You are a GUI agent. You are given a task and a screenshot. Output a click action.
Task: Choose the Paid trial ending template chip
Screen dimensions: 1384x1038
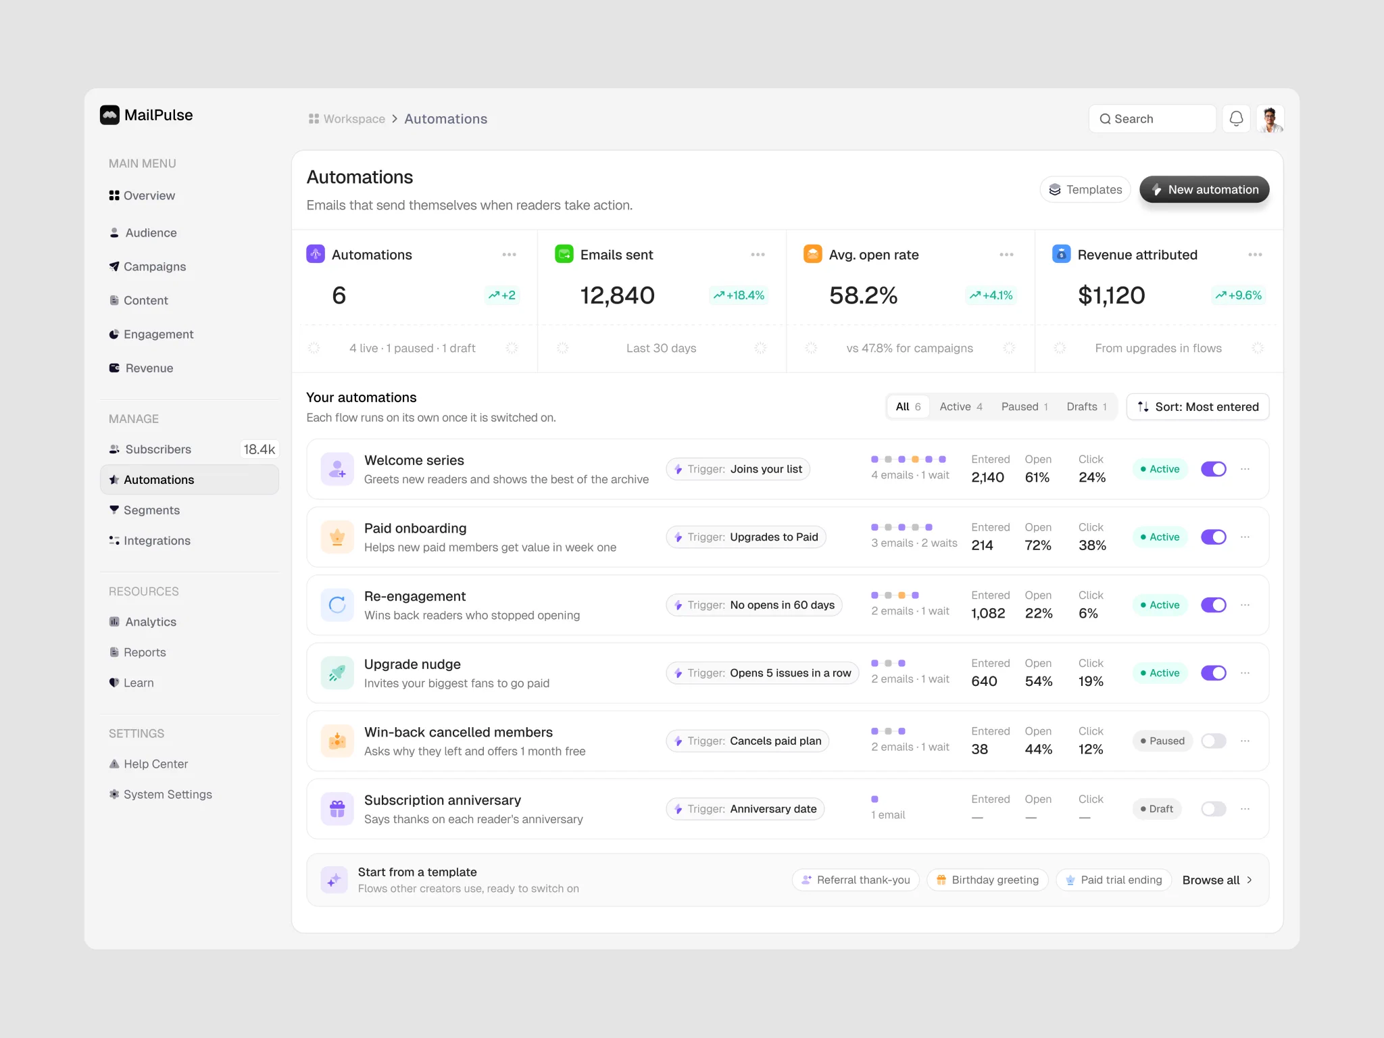click(1114, 880)
